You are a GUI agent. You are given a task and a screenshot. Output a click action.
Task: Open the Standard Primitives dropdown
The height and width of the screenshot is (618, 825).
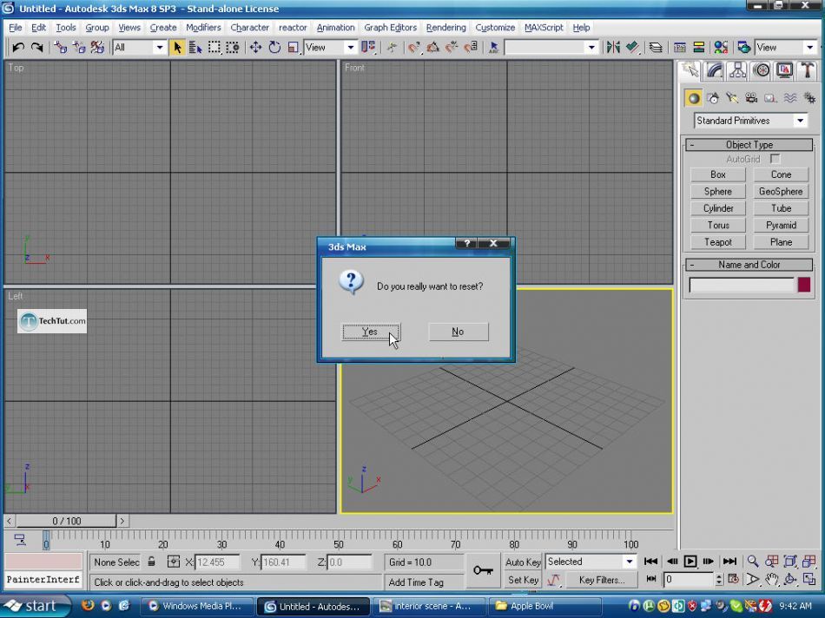point(750,121)
